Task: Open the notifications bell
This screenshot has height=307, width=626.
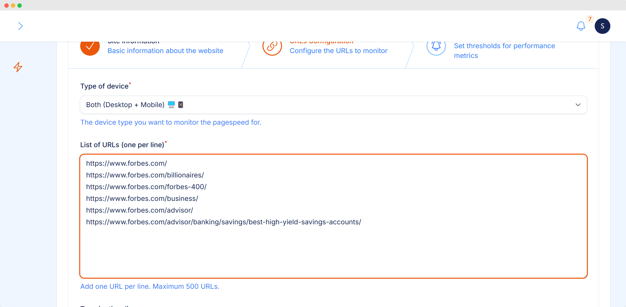Action: point(581,26)
